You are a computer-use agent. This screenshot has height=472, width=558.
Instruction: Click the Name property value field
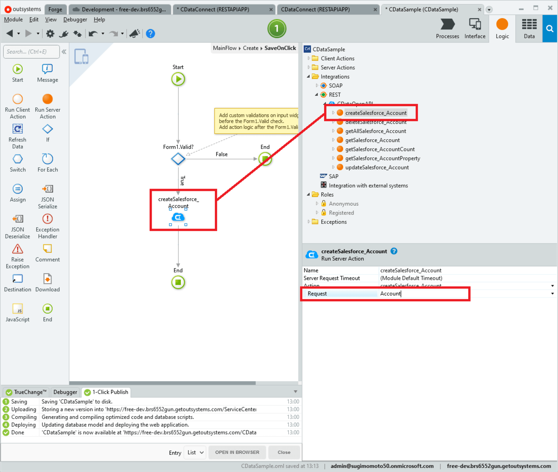468,270
